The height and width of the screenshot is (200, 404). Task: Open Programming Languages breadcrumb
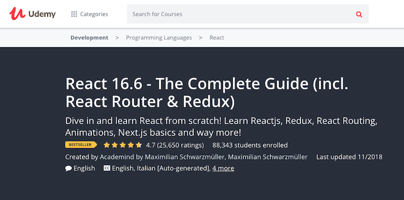(159, 38)
